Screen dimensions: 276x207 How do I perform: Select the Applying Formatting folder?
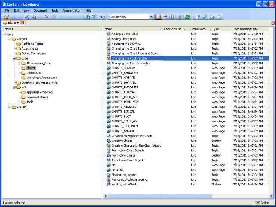[39, 92]
